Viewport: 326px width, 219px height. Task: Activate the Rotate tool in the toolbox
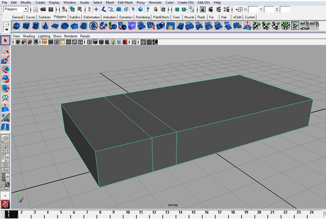(5, 79)
